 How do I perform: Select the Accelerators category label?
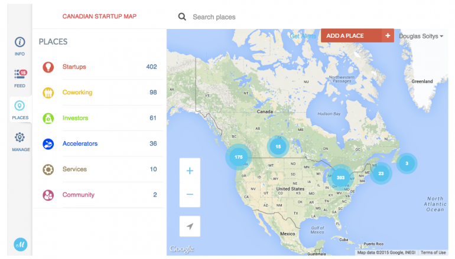pos(80,143)
